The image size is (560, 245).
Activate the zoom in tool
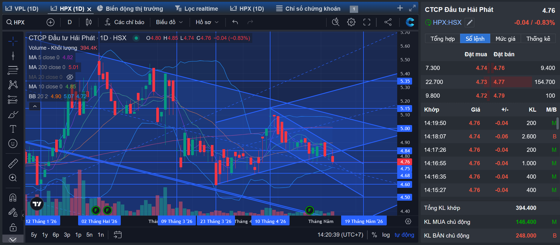[x=13, y=178]
